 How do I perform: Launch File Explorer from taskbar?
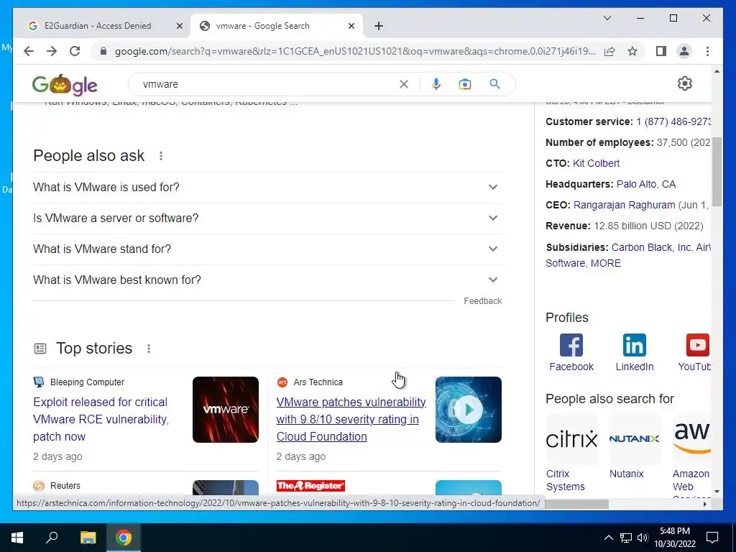pos(88,538)
